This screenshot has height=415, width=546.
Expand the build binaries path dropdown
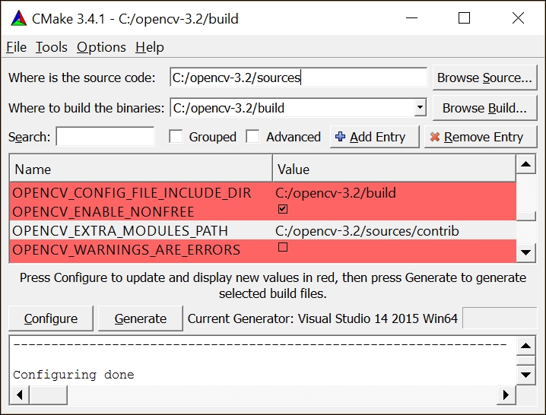coord(421,108)
